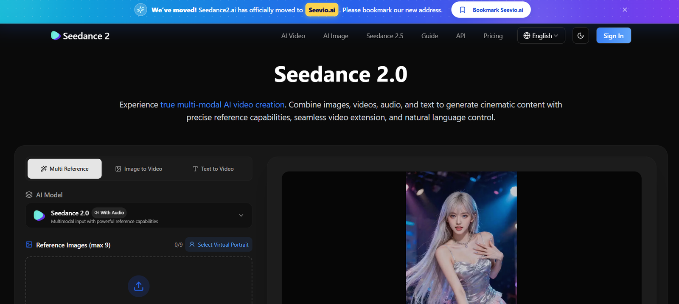The width and height of the screenshot is (679, 304).
Task: Click the Seedance 2 logo icon
Action: click(56, 36)
